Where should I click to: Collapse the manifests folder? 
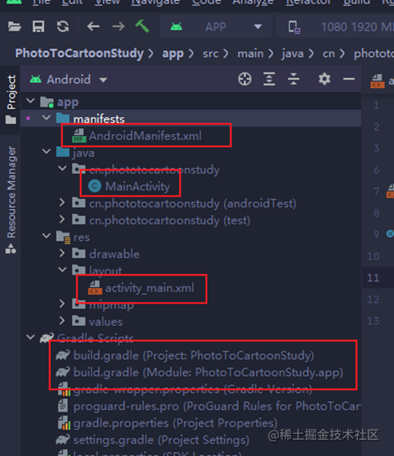(x=46, y=118)
